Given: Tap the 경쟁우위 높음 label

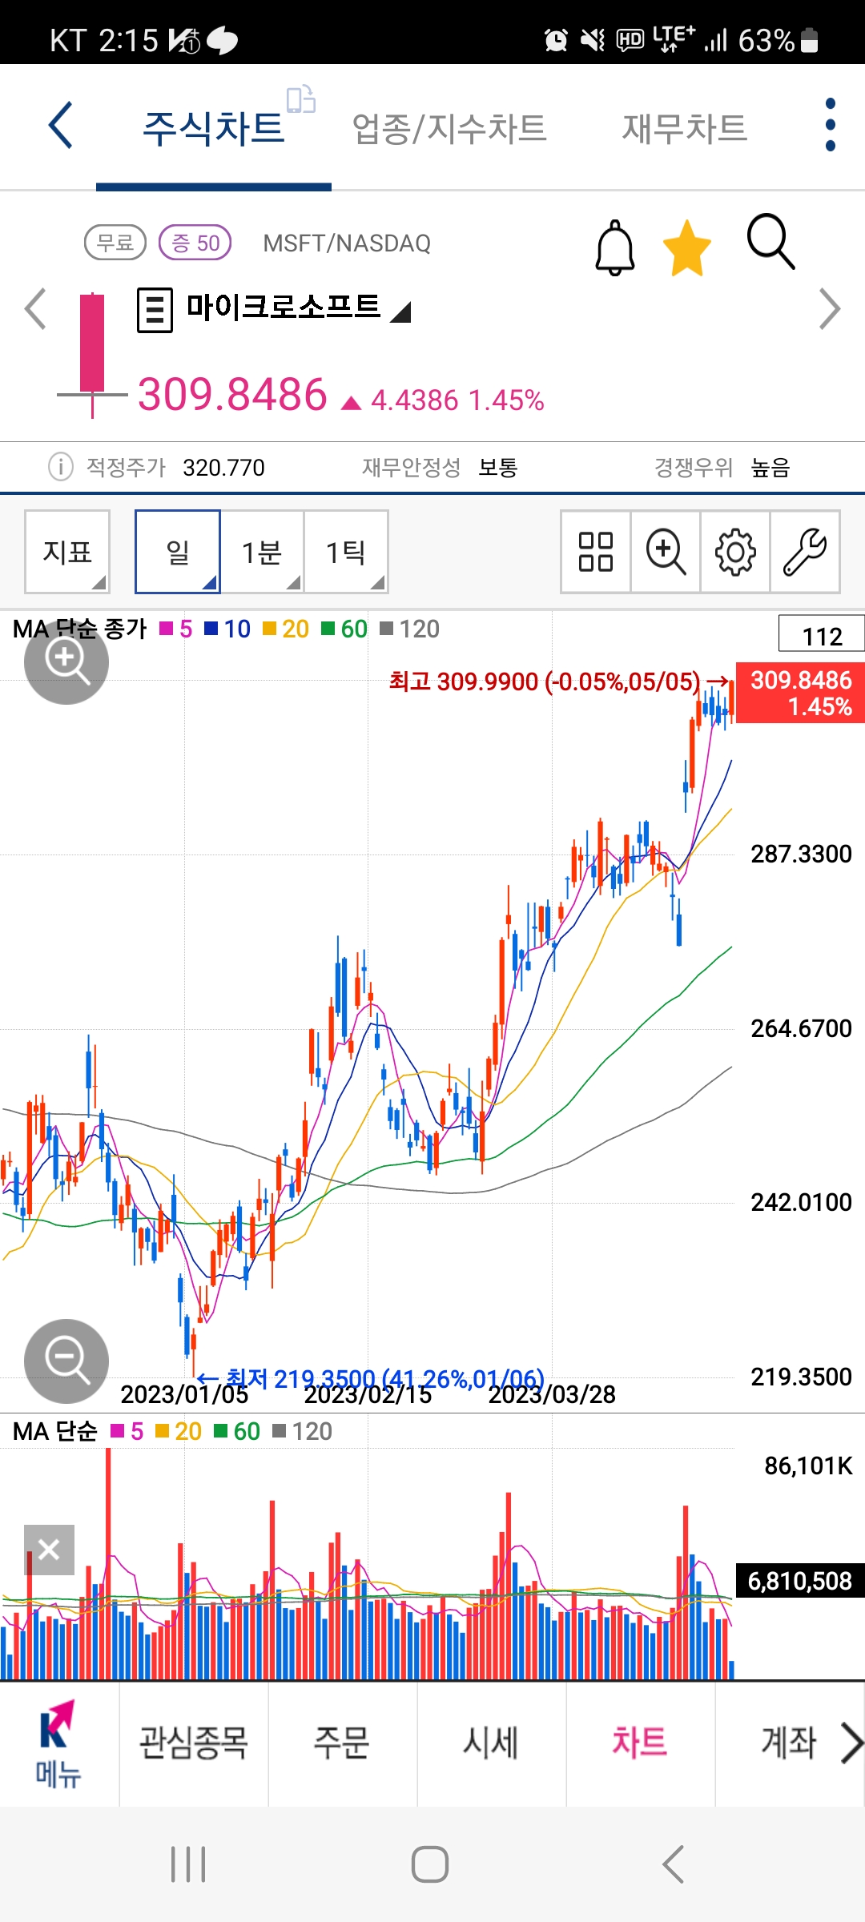Looking at the screenshot, I should point(722,467).
